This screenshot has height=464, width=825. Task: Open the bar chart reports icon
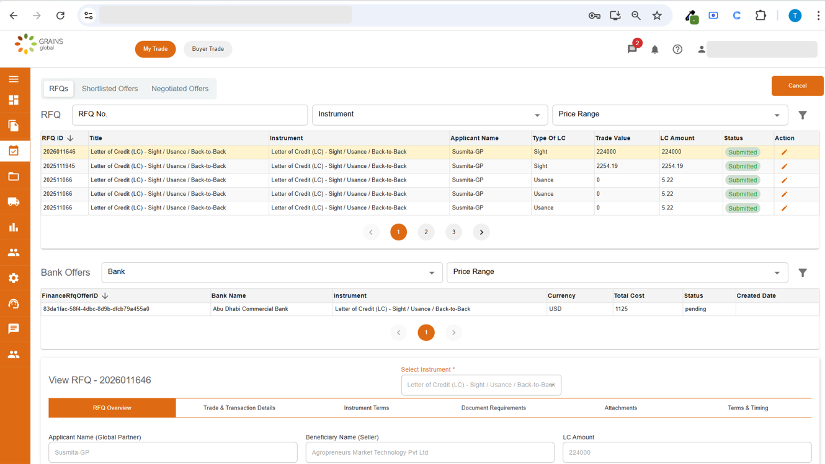click(x=14, y=227)
